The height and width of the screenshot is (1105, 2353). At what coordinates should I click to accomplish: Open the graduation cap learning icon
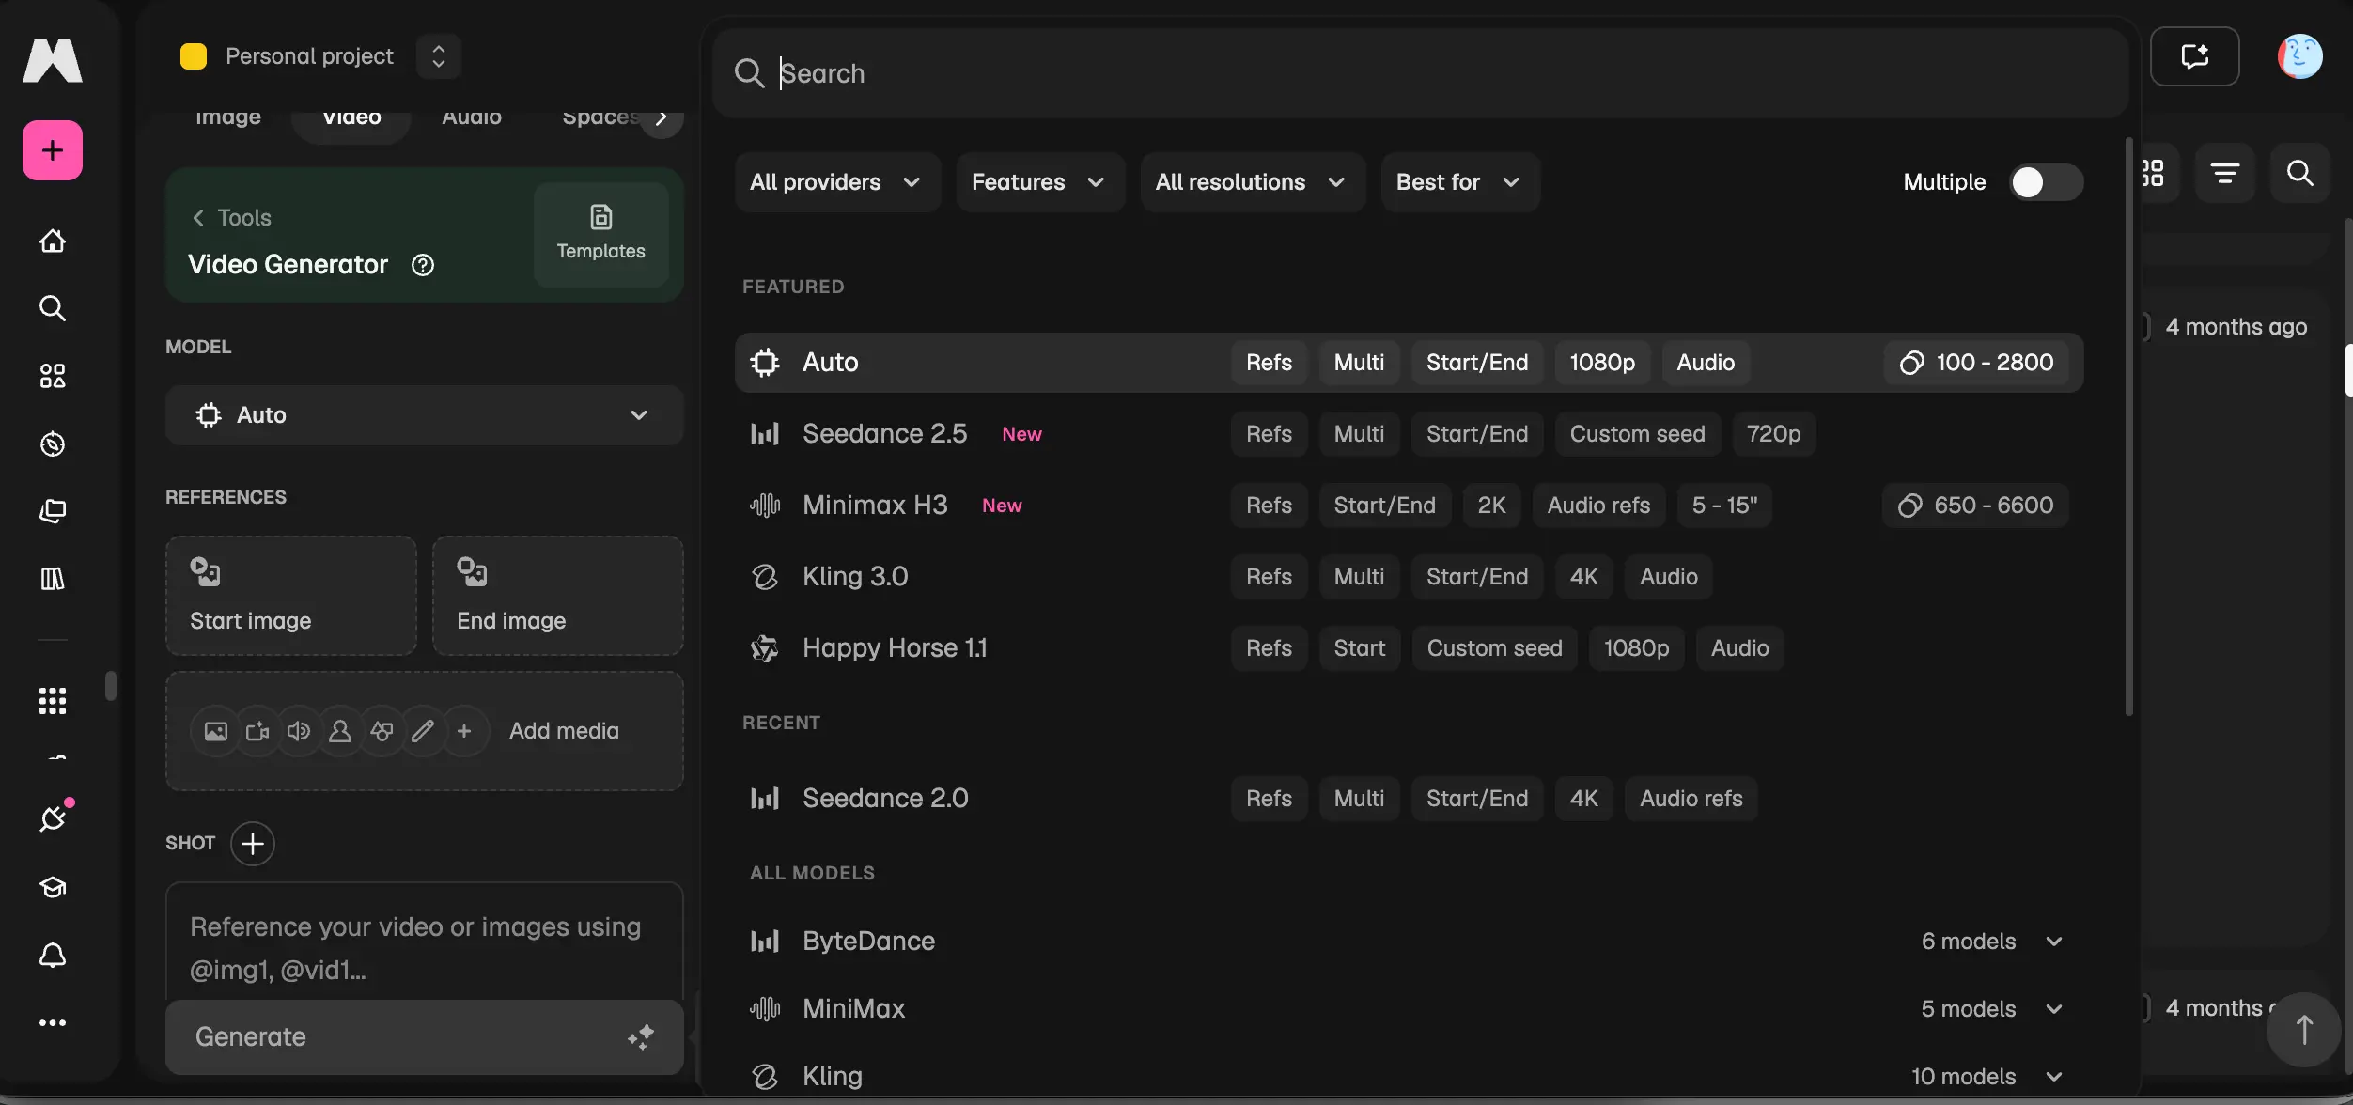click(53, 887)
